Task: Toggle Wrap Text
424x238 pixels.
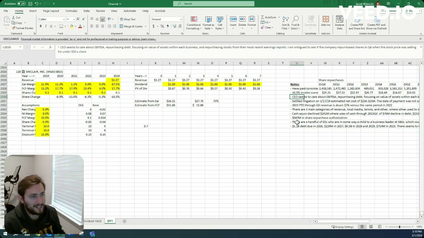Action: tap(128, 19)
